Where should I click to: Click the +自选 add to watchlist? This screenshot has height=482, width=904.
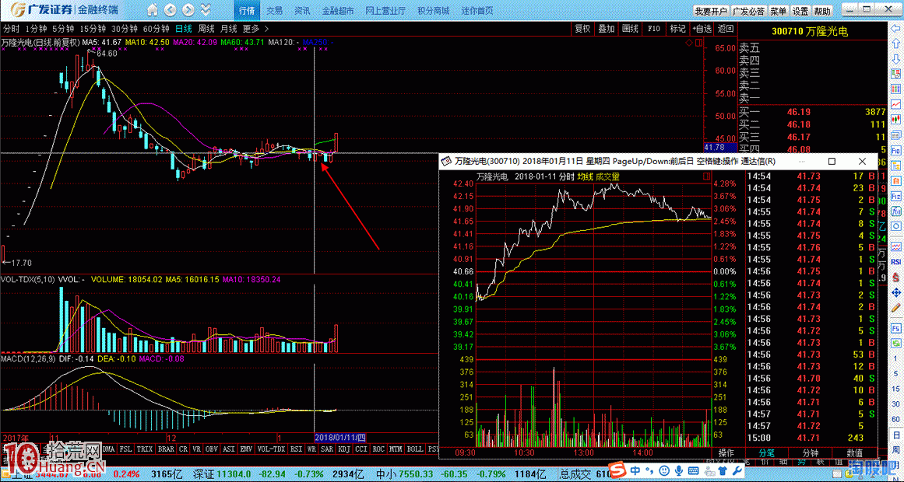702,28
